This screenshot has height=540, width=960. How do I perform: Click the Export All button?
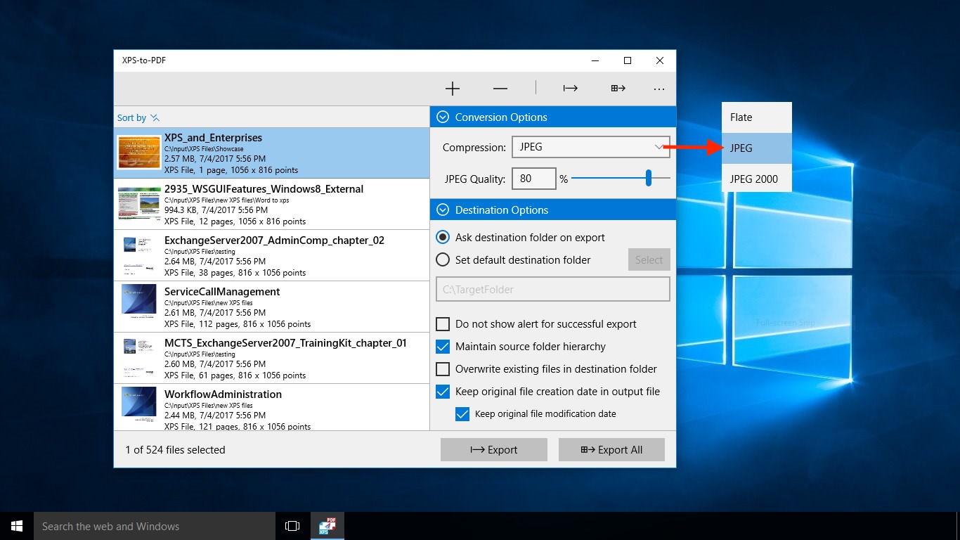coord(611,450)
